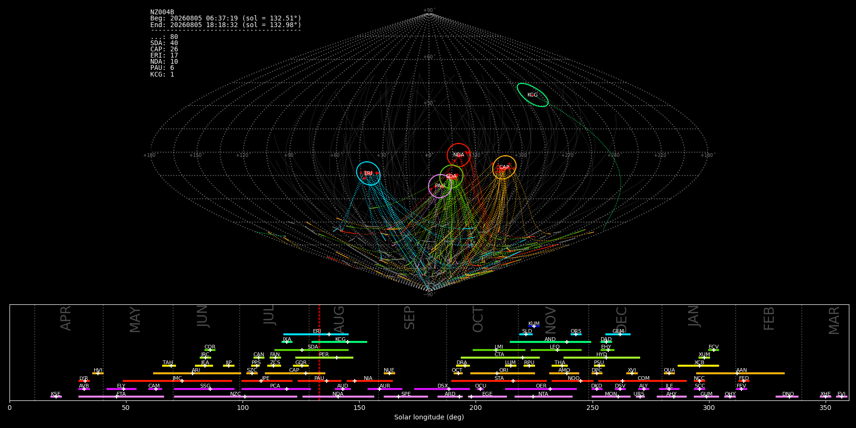Select the CAP orange radiant circle
This screenshot has width=856, height=428.
point(505,167)
